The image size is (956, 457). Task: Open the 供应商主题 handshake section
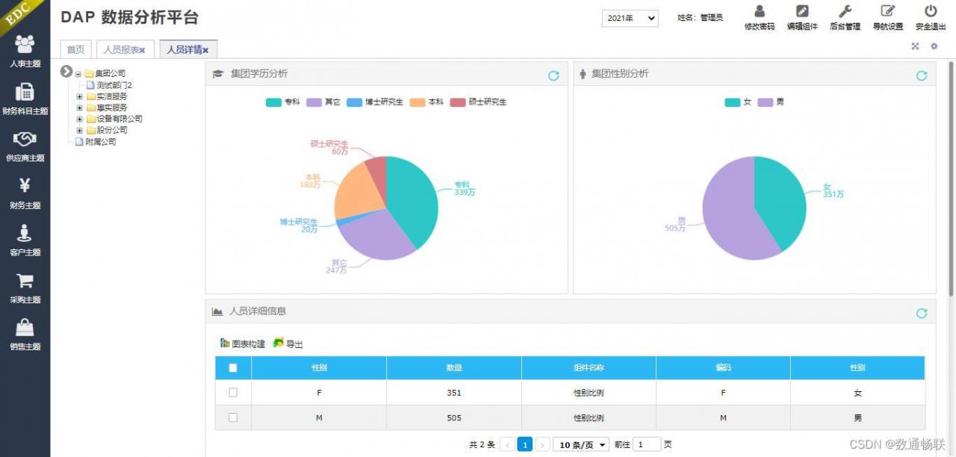point(25,146)
